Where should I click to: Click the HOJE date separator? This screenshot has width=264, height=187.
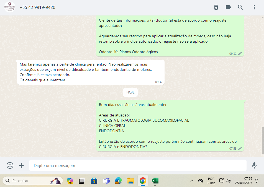point(130,92)
